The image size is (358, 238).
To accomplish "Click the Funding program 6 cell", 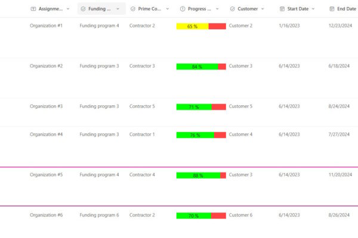I will click(x=99, y=215).
